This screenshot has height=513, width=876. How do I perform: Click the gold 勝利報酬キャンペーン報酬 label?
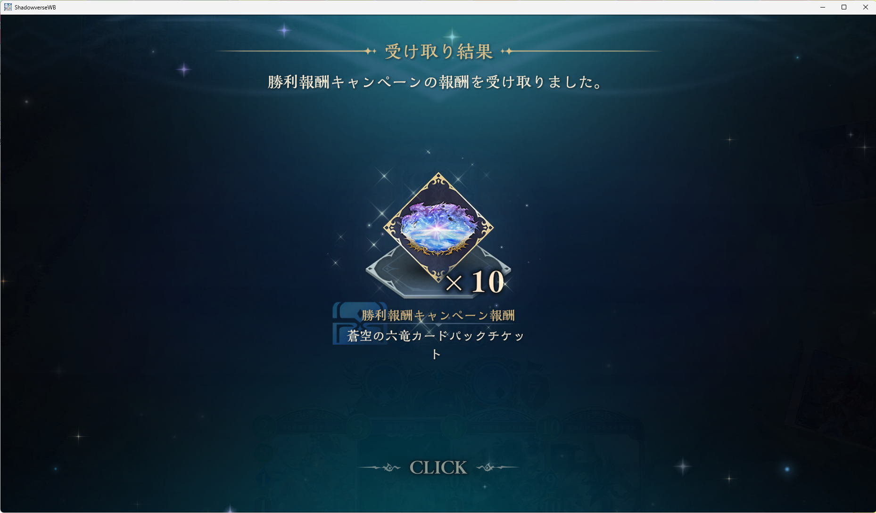click(438, 315)
